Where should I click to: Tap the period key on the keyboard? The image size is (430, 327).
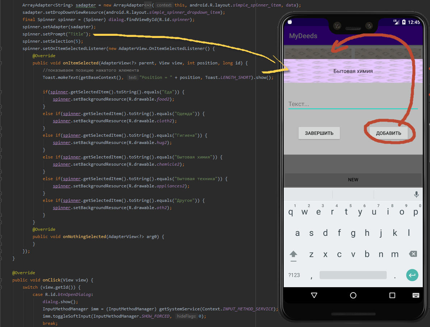coord(395,277)
